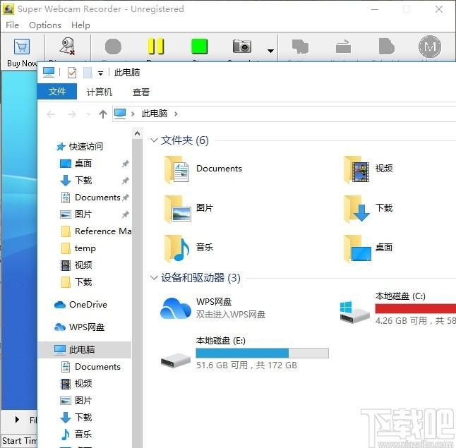Select 本地磁盘 (C:) drive
This screenshot has width=456, height=448.
click(x=397, y=309)
